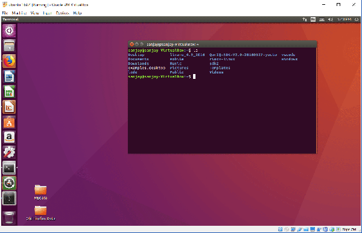362x233 pixels.
Task: Open the VirtualBox View menu
Action: click(34, 13)
